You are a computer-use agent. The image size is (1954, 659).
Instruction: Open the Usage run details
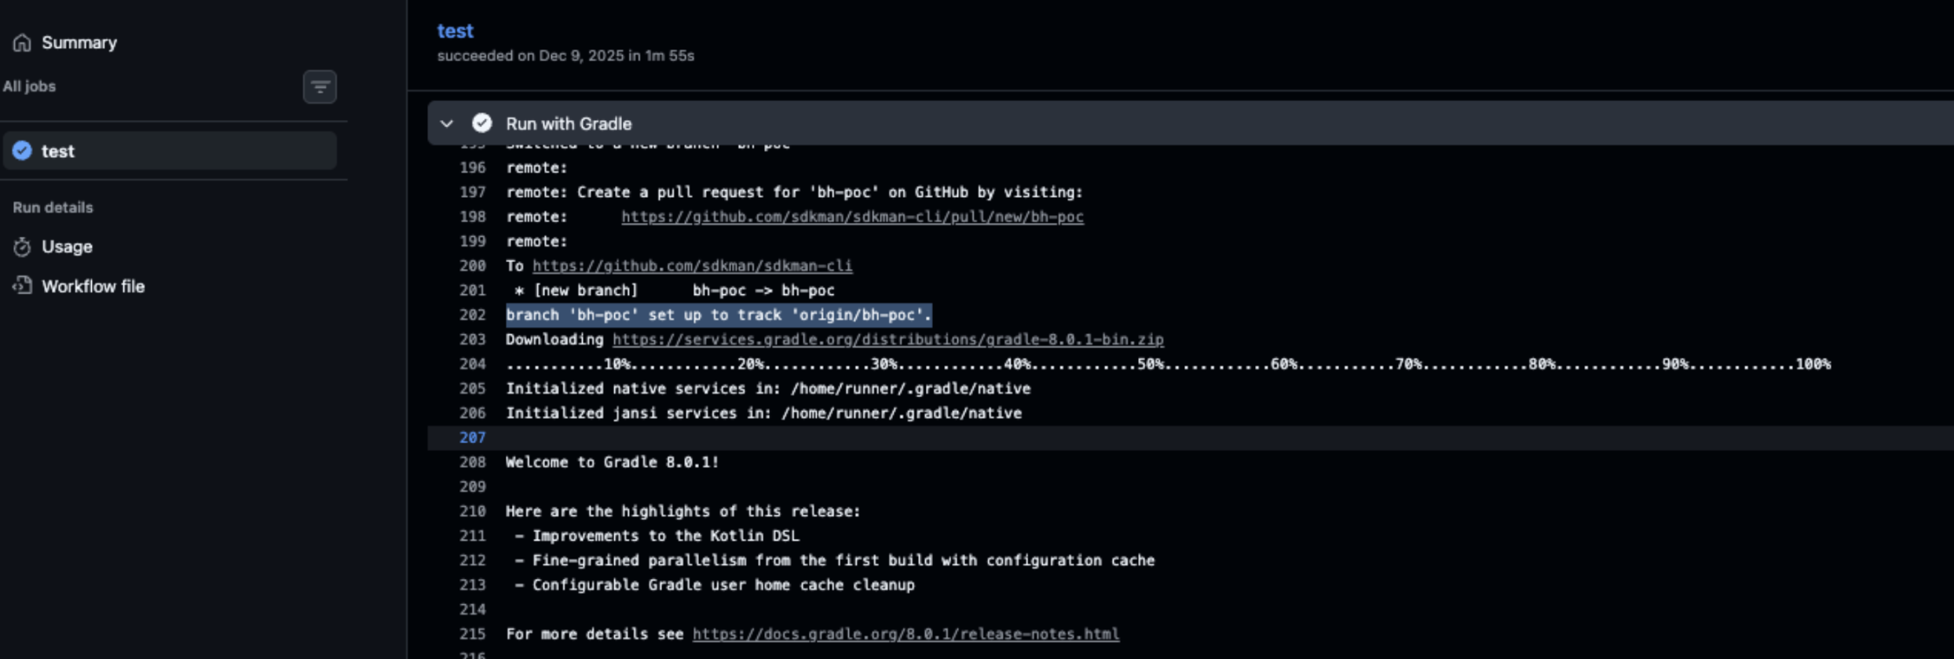click(x=67, y=247)
